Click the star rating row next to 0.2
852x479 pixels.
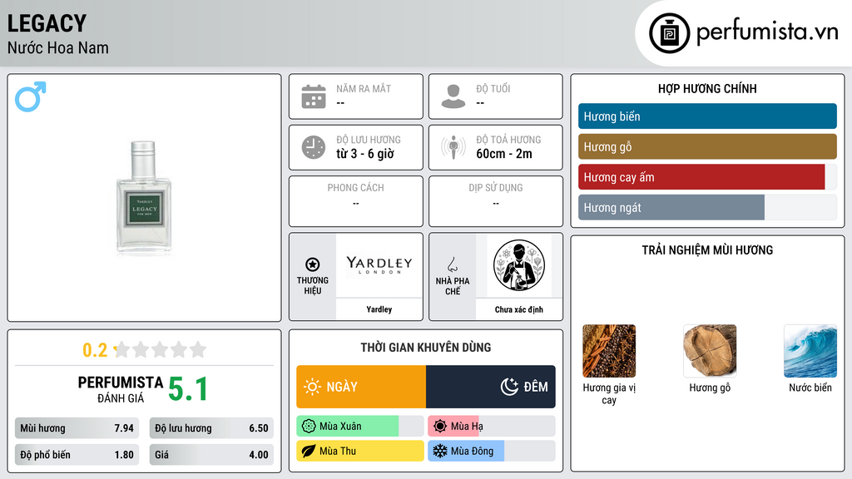[160, 350]
